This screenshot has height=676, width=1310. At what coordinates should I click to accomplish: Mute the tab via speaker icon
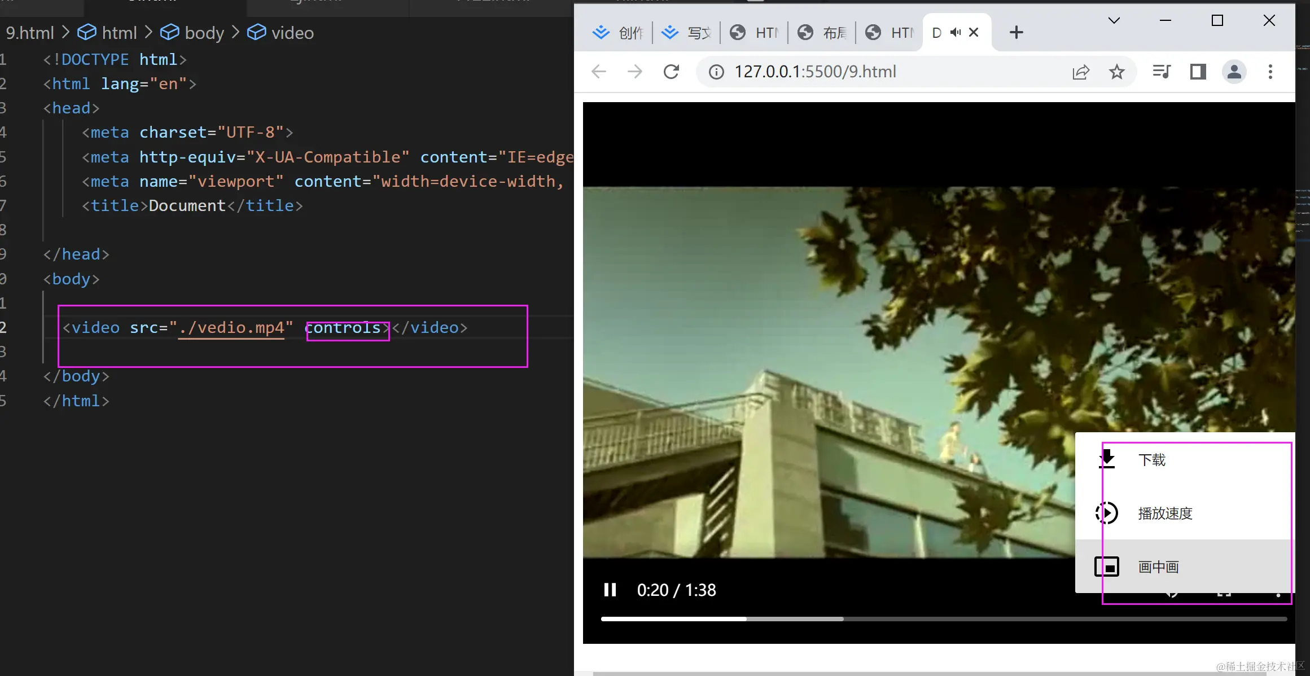click(x=955, y=32)
